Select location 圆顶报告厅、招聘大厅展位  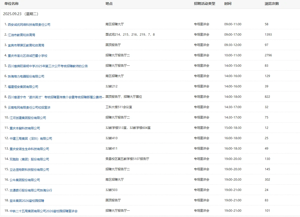point(124,97)
